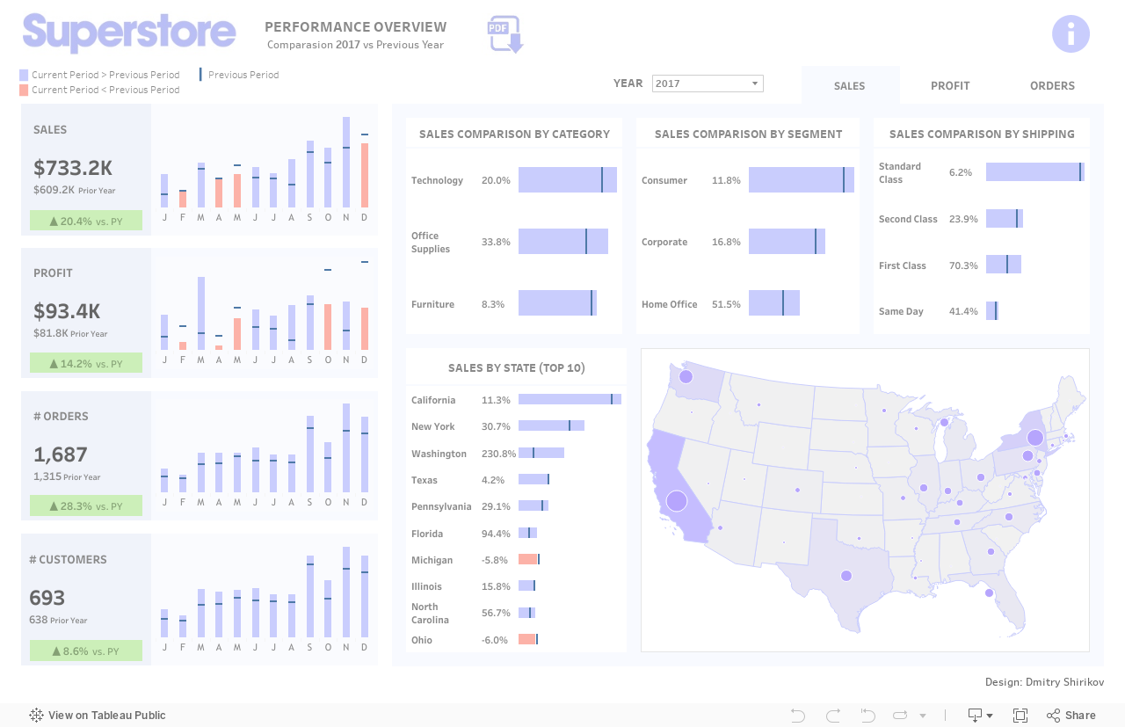Click the "693" customers value
This screenshot has height=727, width=1125.
[47, 598]
